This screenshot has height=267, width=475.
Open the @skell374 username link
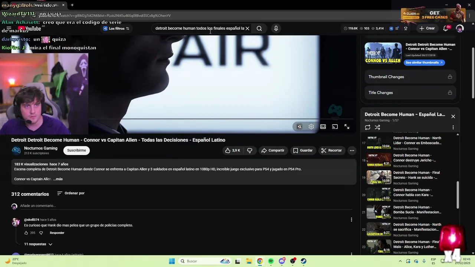(32, 220)
